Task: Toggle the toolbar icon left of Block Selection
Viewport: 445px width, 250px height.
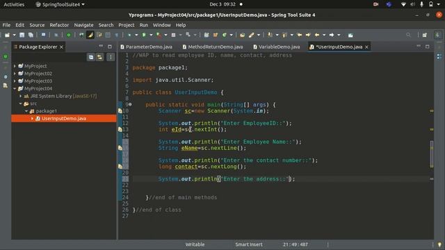Action: click(x=99, y=35)
